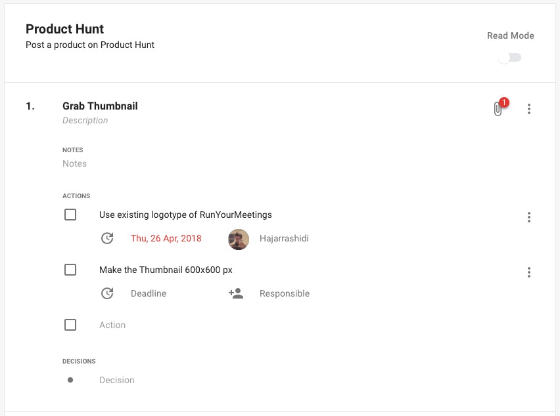Check off Make the Thumbnail 600x600 action

(x=70, y=270)
